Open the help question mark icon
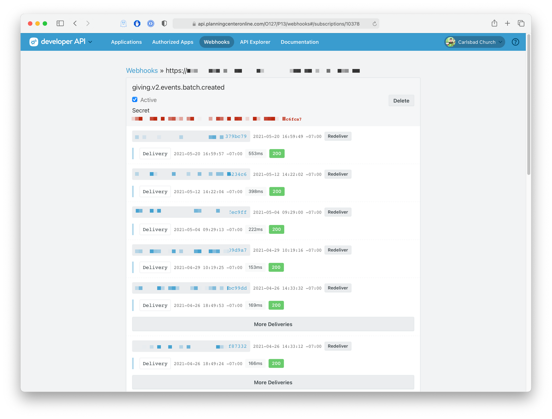The image size is (552, 419). pyautogui.click(x=515, y=42)
